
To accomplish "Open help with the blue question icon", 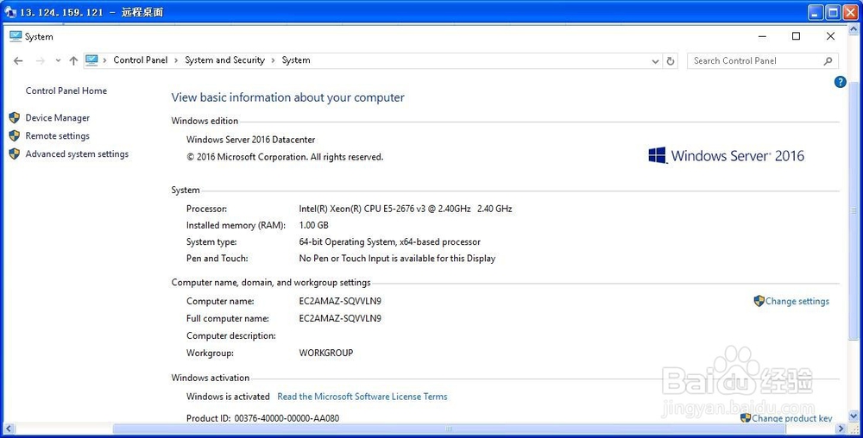I will pyautogui.click(x=840, y=82).
